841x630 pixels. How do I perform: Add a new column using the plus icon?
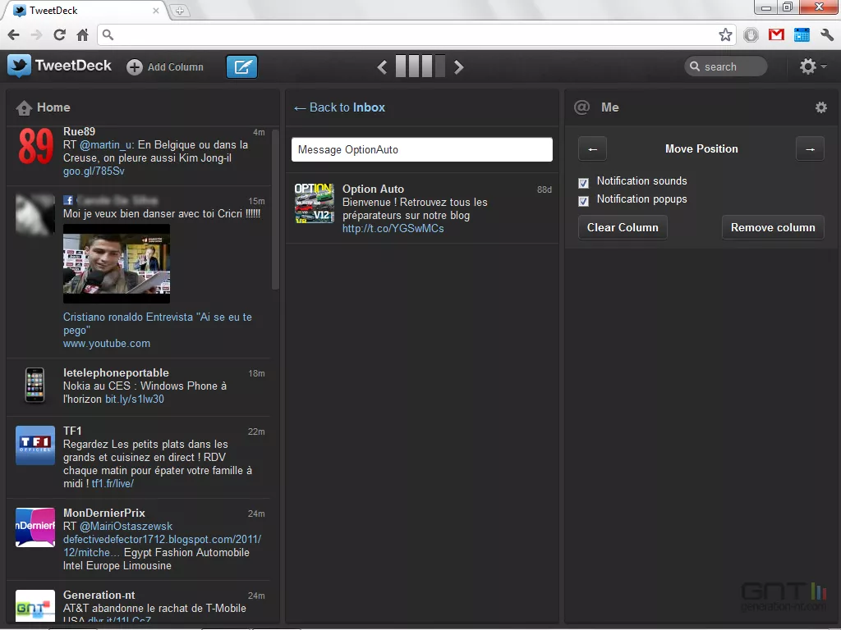pos(134,66)
